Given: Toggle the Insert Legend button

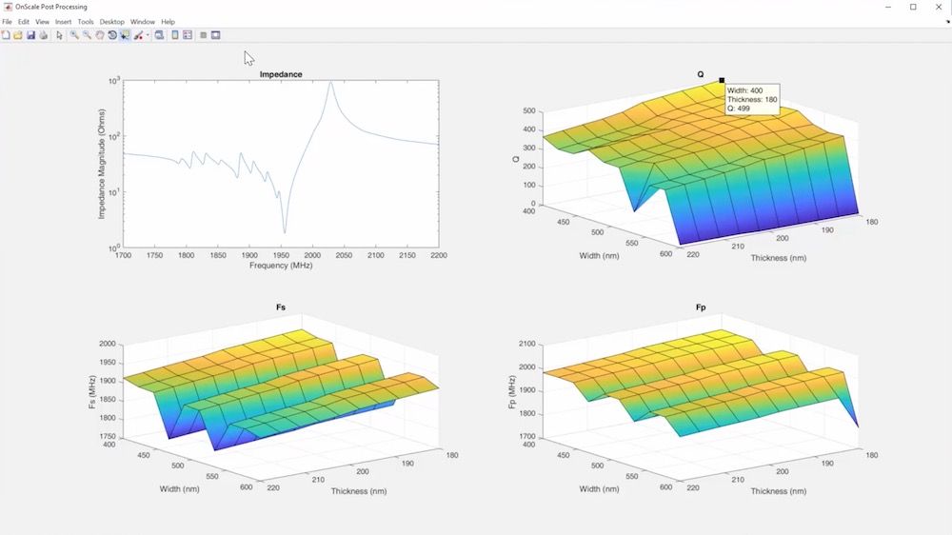Looking at the screenshot, I should (188, 35).
